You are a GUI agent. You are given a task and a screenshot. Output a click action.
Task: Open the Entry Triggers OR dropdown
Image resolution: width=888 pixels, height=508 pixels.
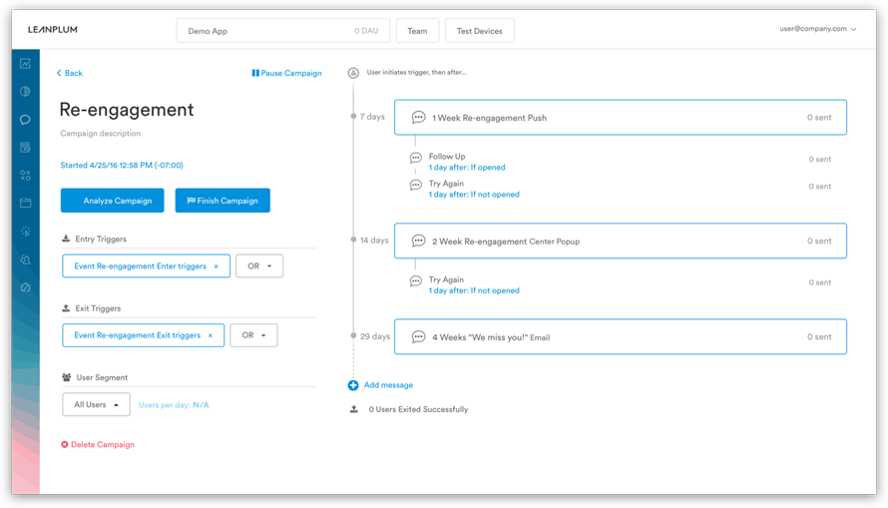point(259,266)
